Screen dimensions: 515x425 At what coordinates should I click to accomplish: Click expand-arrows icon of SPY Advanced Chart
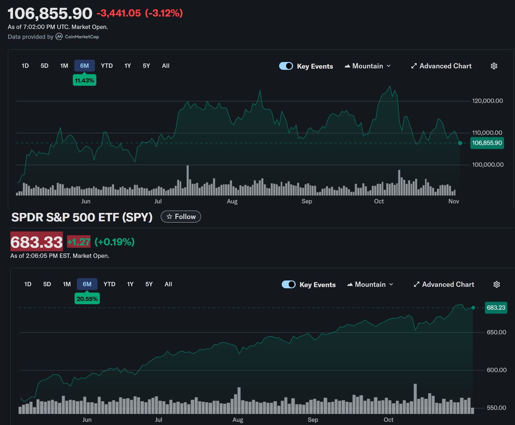pos(416,284)
